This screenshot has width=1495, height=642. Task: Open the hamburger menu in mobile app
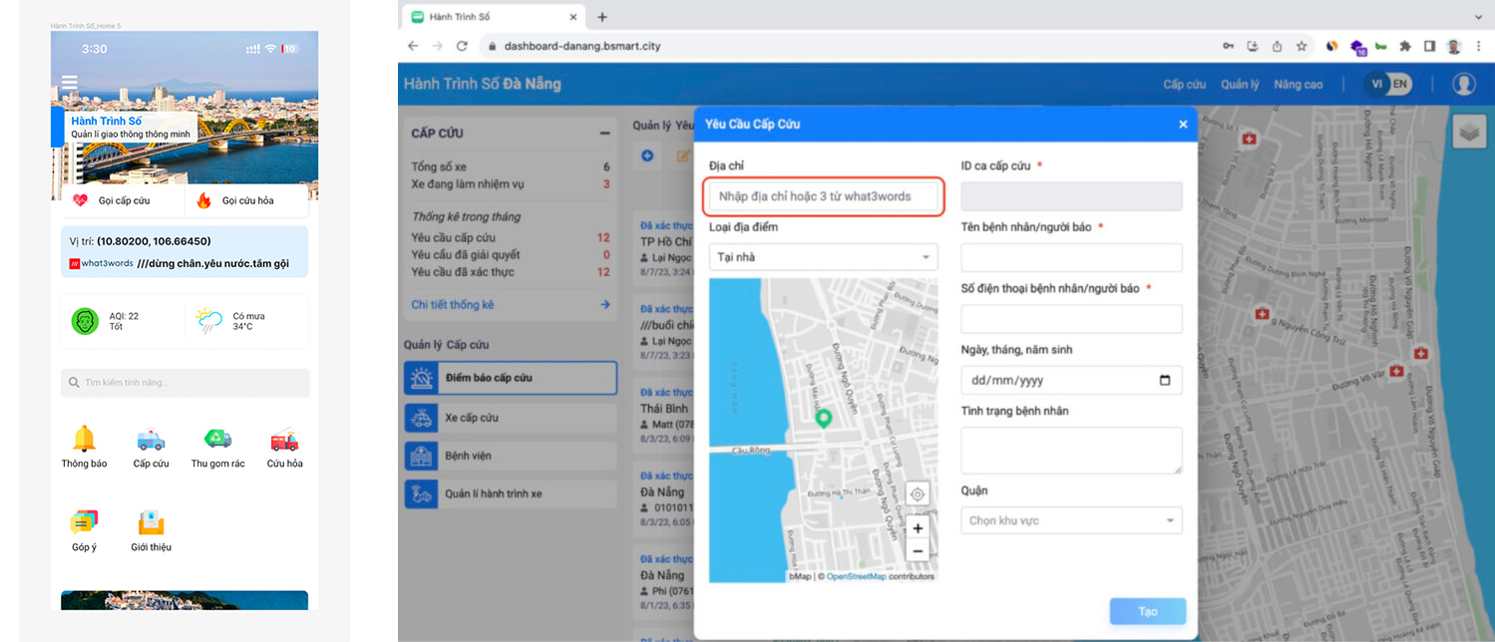pos(69,82)
